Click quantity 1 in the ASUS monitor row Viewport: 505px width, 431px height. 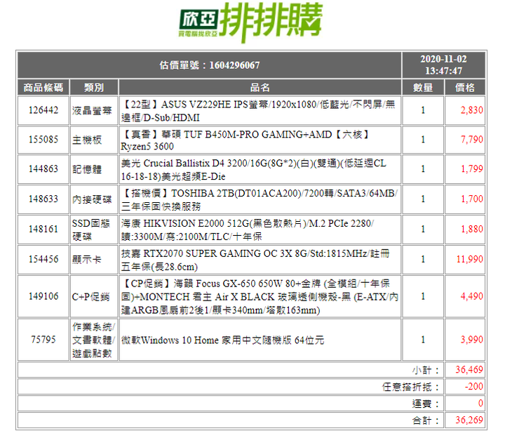(423, 110)
